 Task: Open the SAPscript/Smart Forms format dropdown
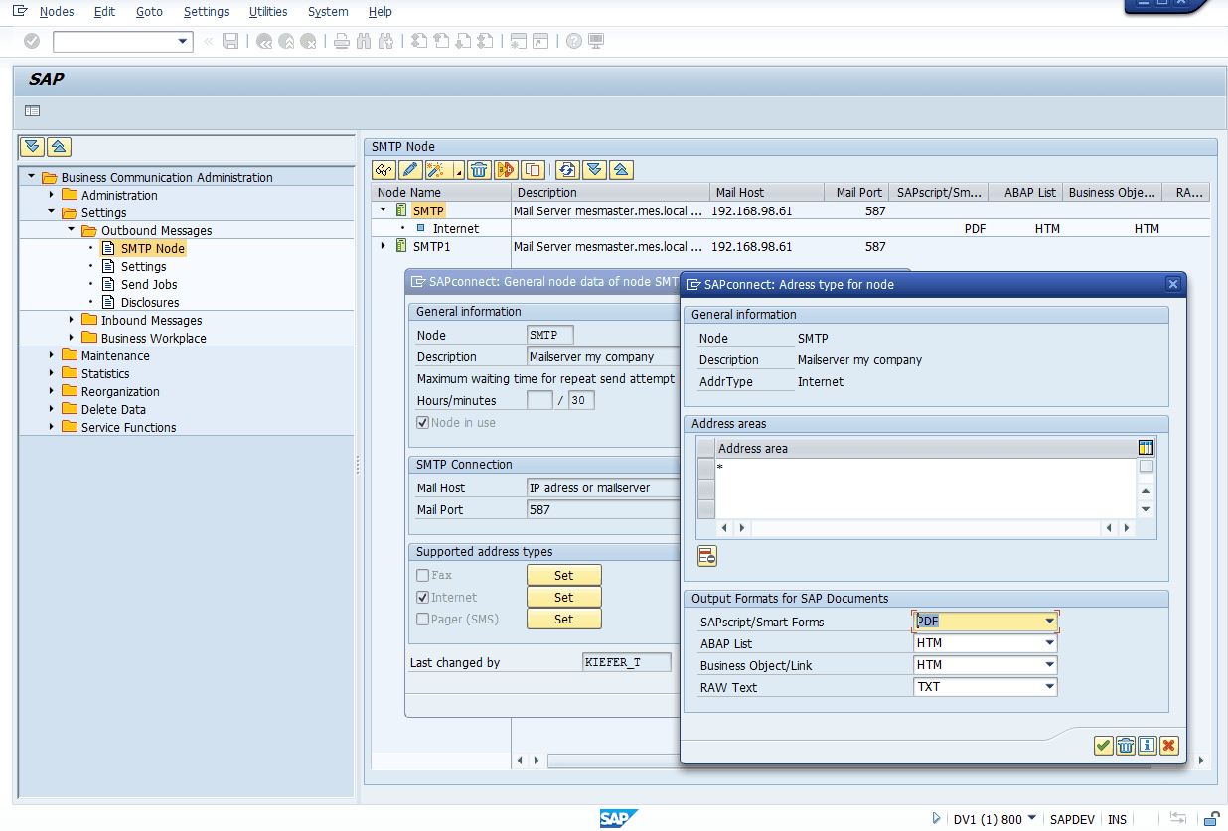[1049, 622]
